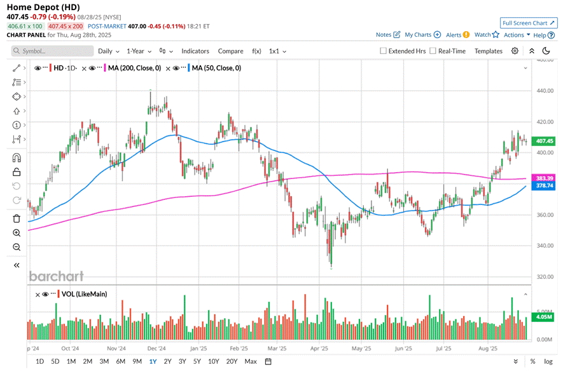Screen dimensions: 575x372
Task: Choose the shapes drawing tool
Action: pyautogui.click(x=17, y=96)
